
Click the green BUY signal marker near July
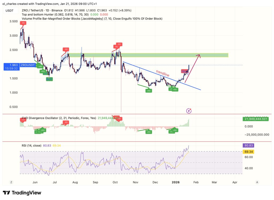pyautogui.click(x=49, y=79)
